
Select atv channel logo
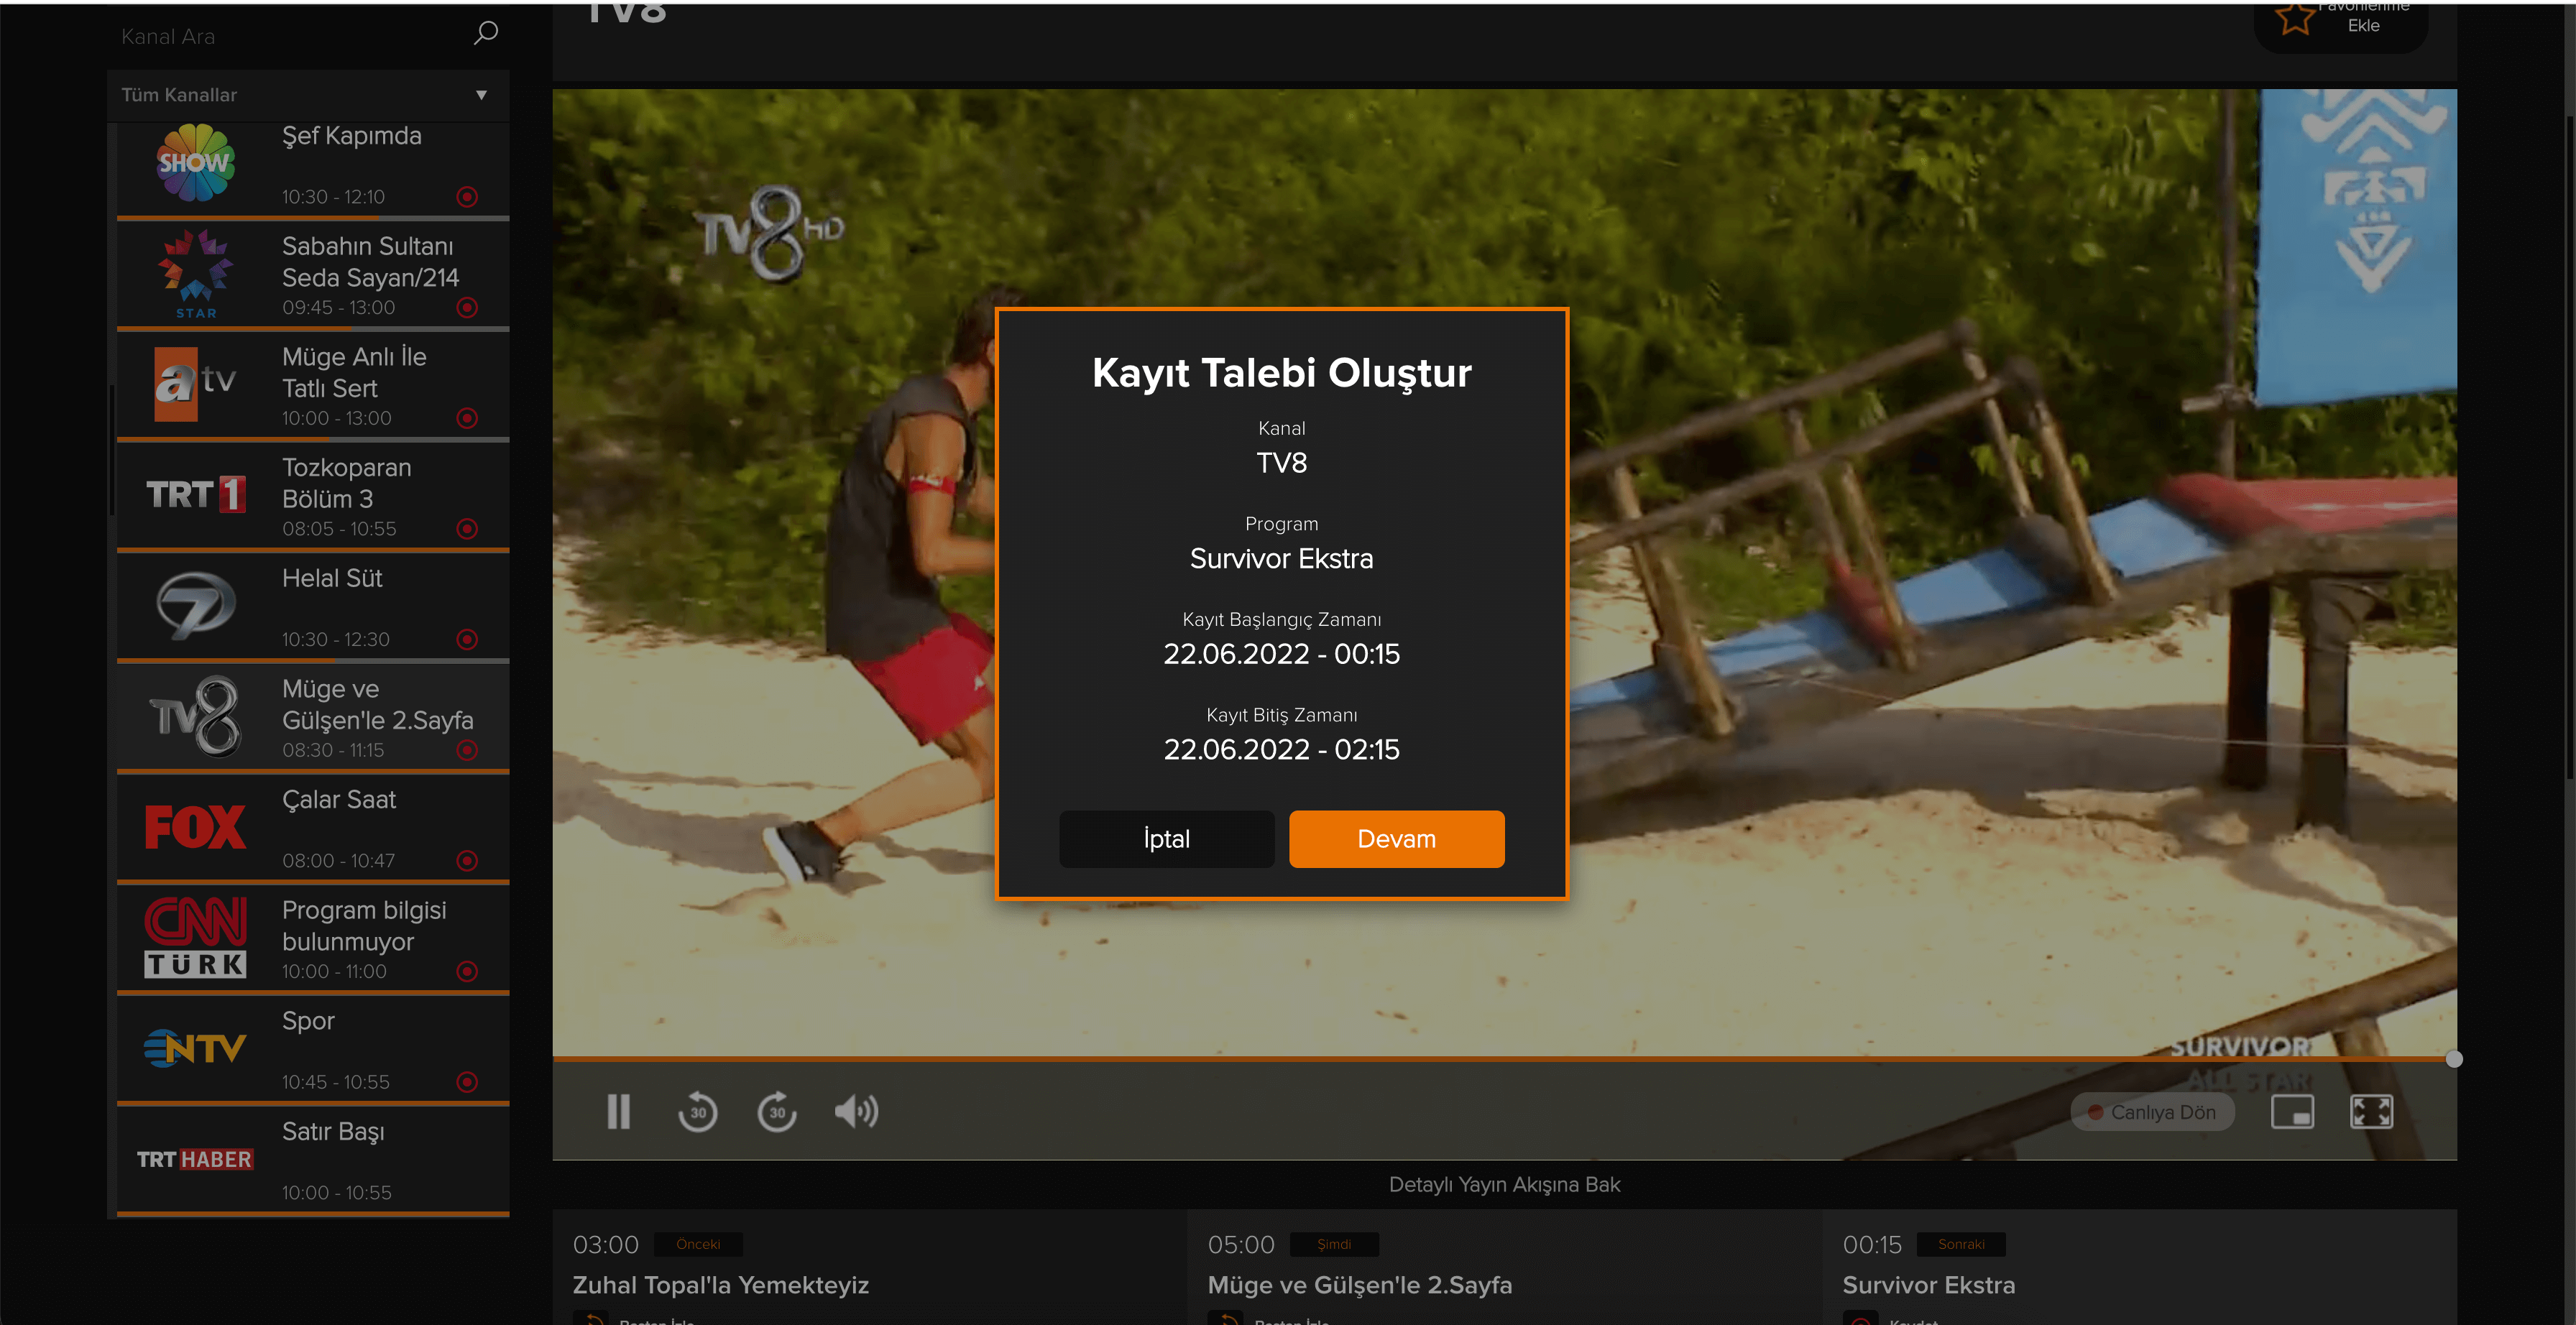[195, 384]
